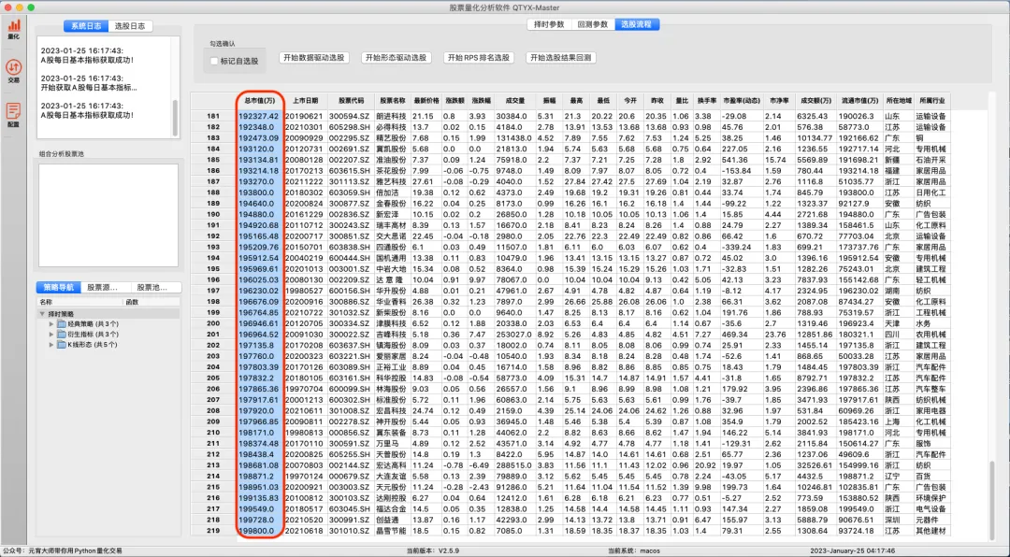Click the 成交量 column header

(x=514, y=100)
